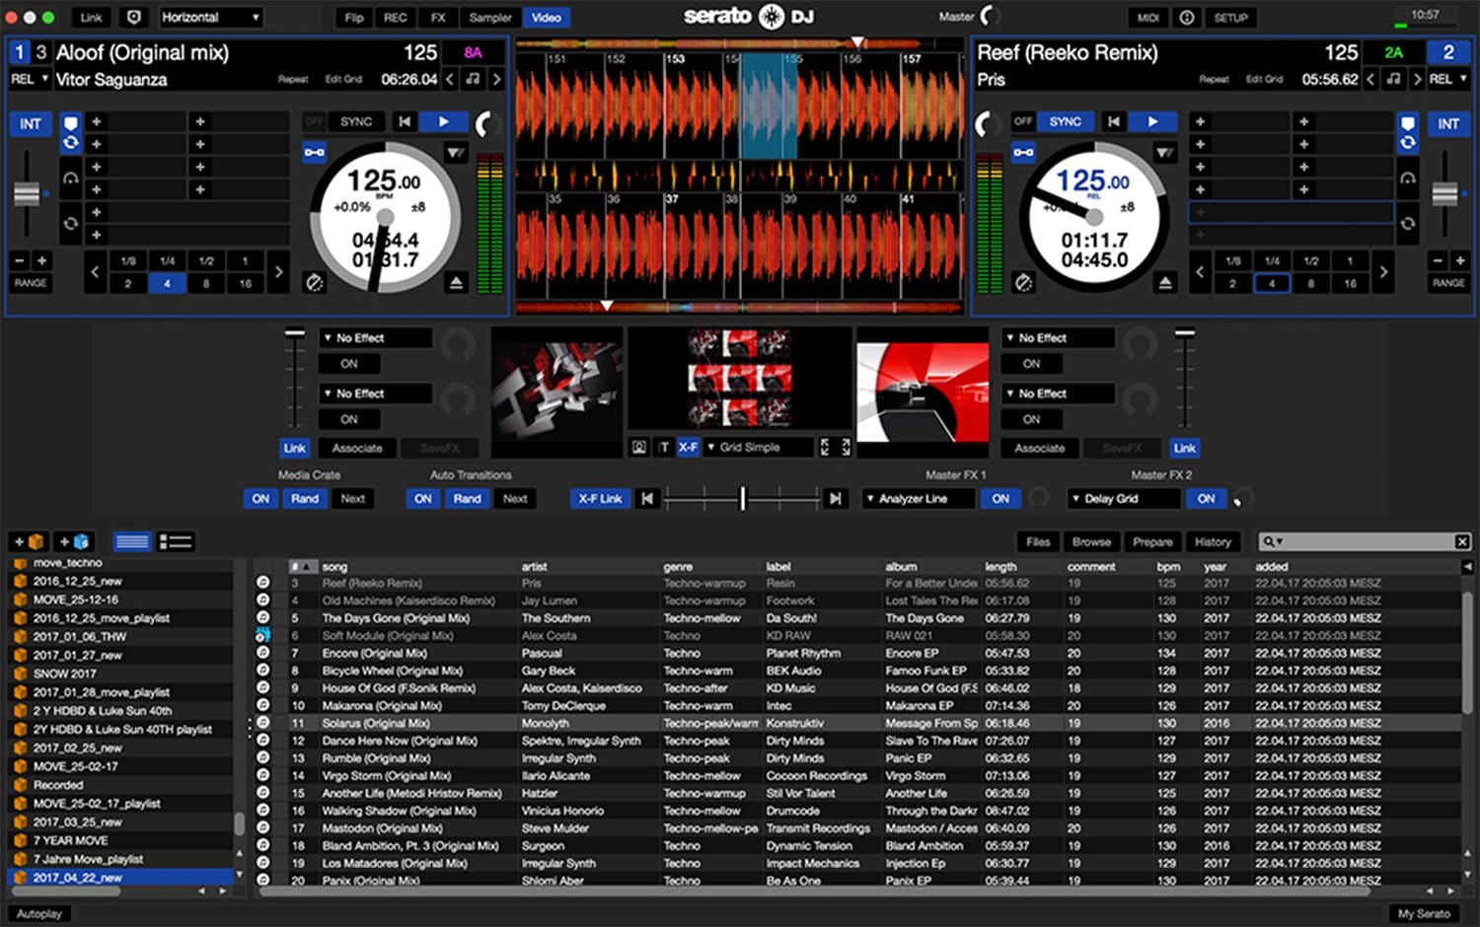Toggle left deck SYNC
The width and height of the screenshot is (1480, 927).
point(356,121)
